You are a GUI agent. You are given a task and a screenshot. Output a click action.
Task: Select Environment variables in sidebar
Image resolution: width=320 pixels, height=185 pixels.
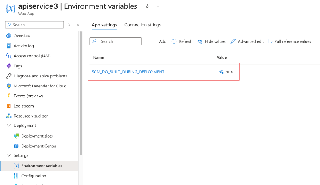[x=39, y=166]
